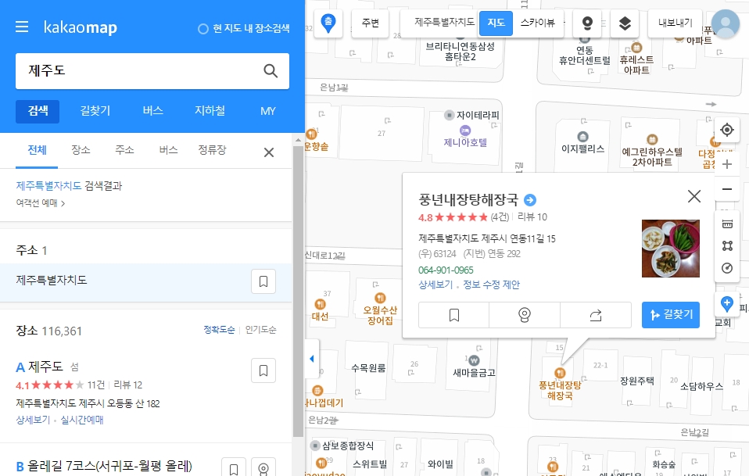Image resolution: width=749 pixels, height=476 pixels.
Task: Select the area measure tool
Action: 727,246
